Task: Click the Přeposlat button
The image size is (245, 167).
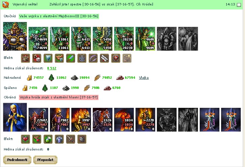Action: [x=45, y=160]
